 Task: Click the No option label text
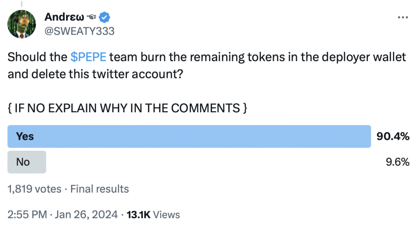pos(23,162)
